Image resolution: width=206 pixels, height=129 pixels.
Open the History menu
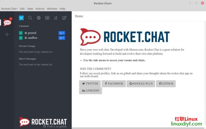point(40,9)
